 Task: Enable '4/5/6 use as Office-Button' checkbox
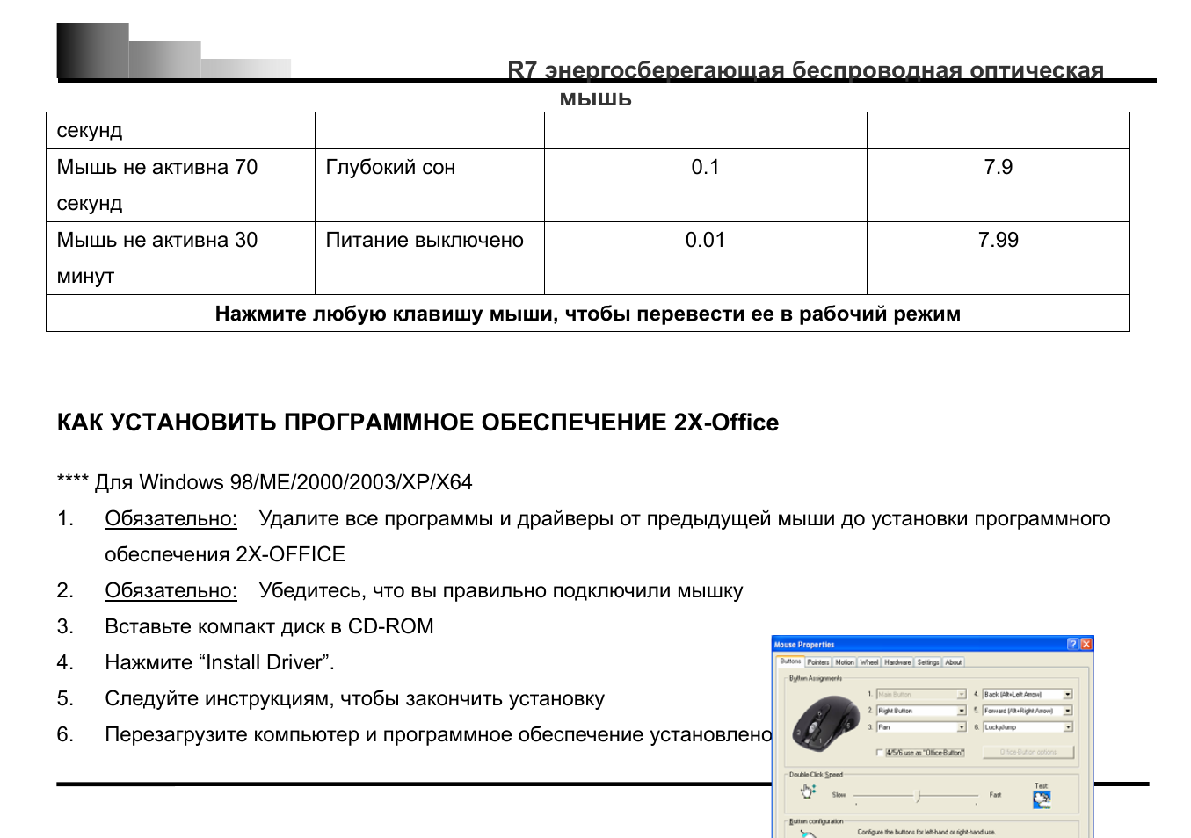click(880, 753)
